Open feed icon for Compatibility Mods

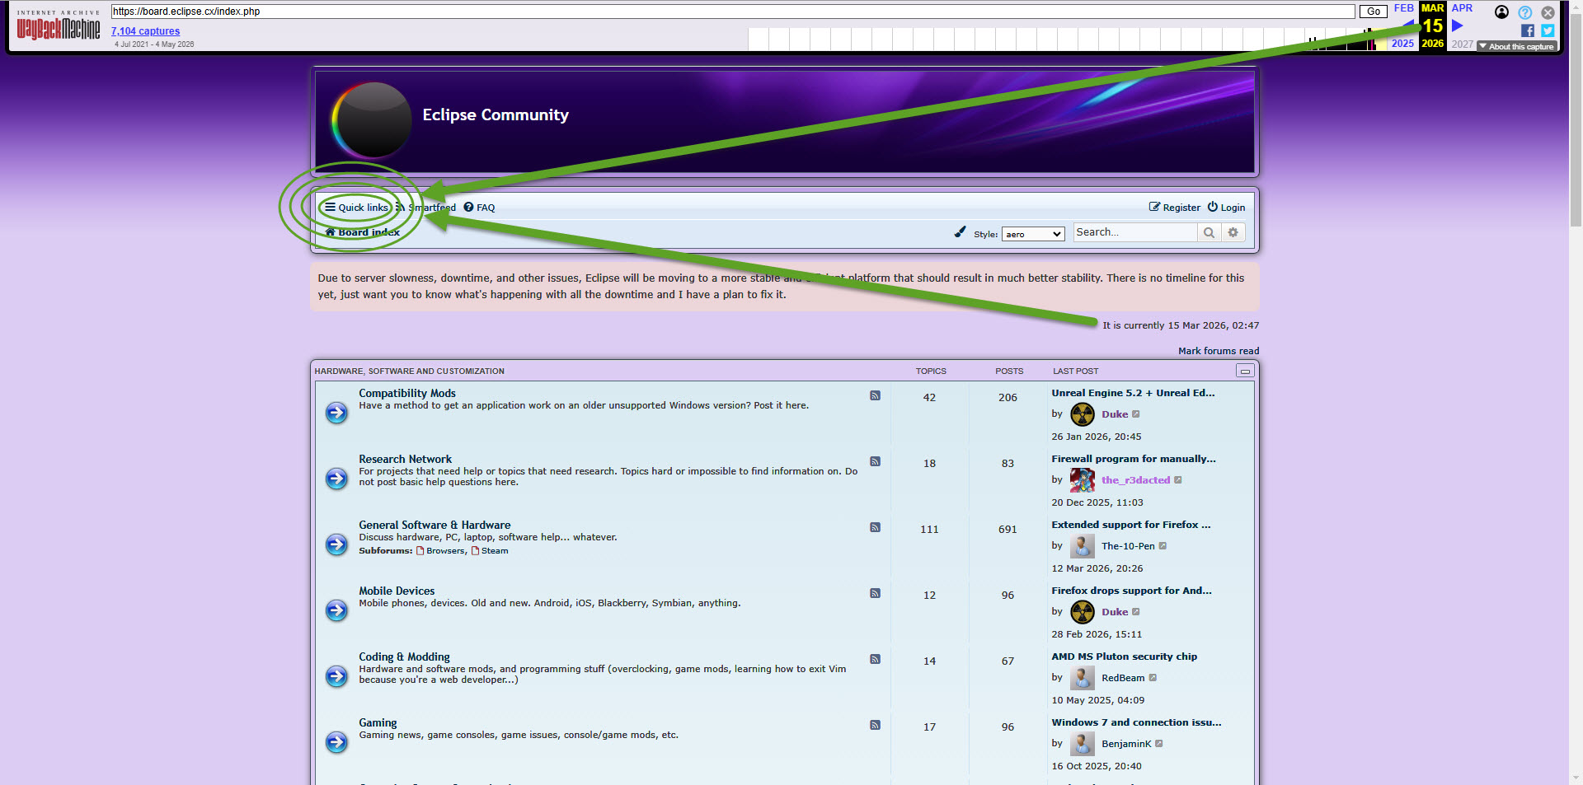(875, 395)
